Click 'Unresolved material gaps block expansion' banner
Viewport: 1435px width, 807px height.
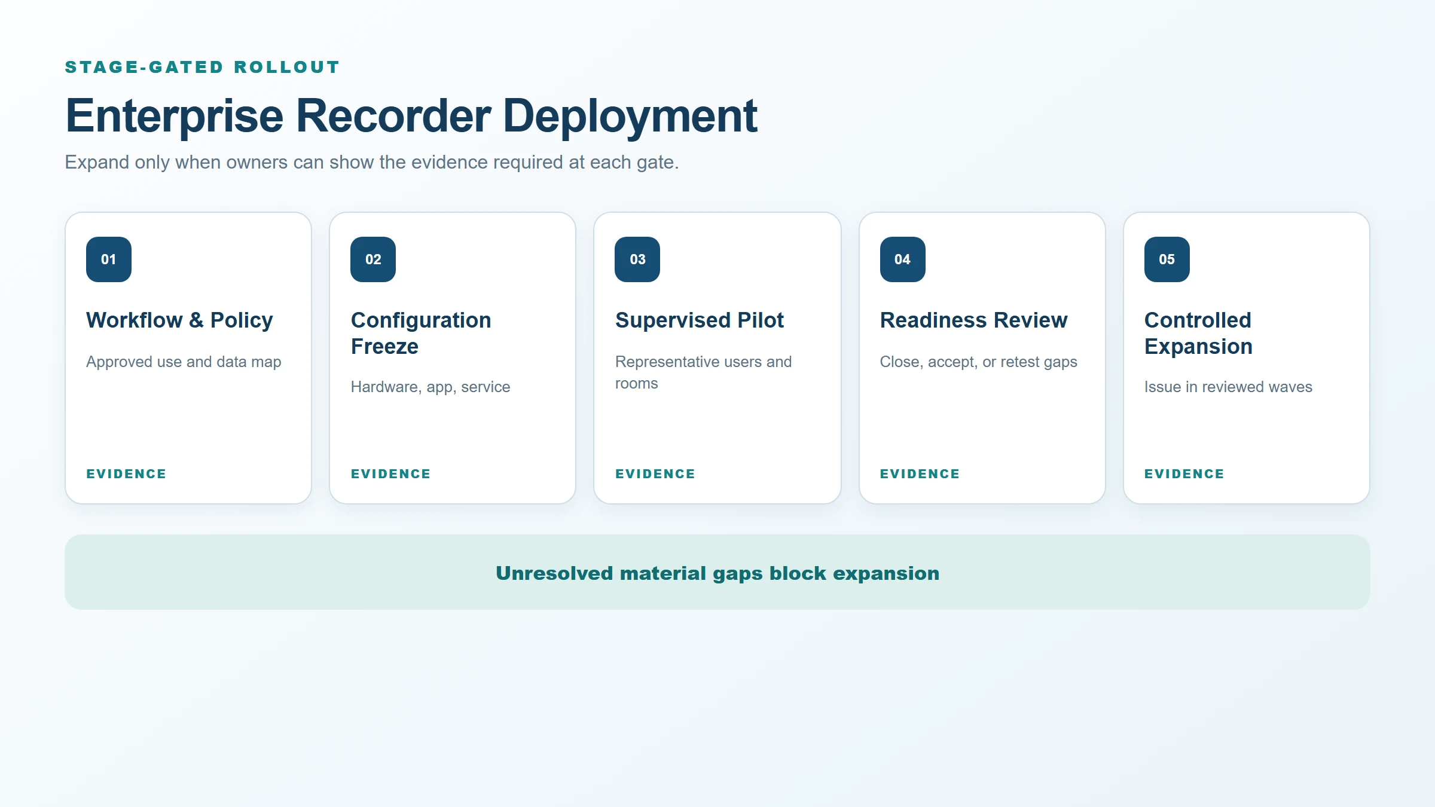pyautogui.click(x=717, y=573)
